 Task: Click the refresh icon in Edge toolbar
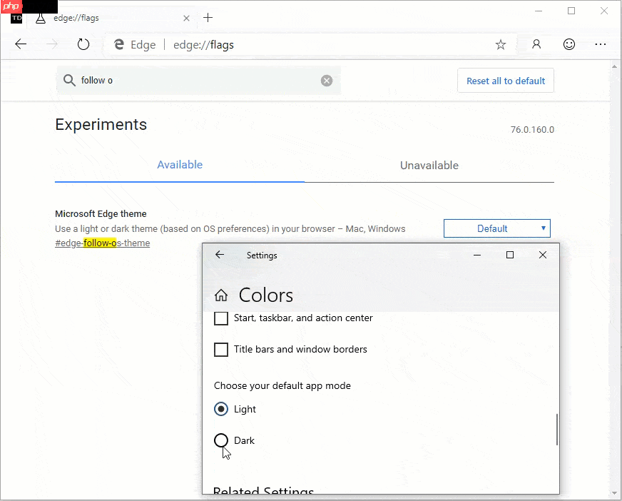tap(83, 44)
